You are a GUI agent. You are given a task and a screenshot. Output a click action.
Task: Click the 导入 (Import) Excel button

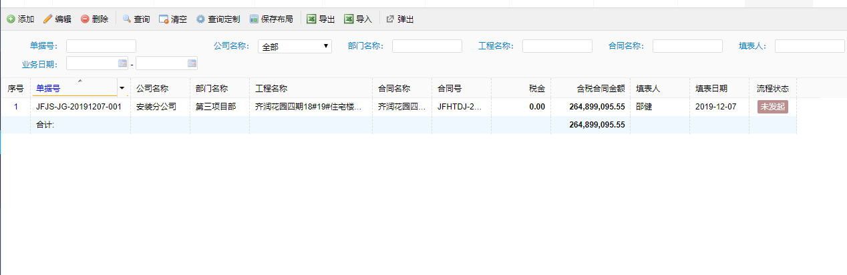(358, 19)
